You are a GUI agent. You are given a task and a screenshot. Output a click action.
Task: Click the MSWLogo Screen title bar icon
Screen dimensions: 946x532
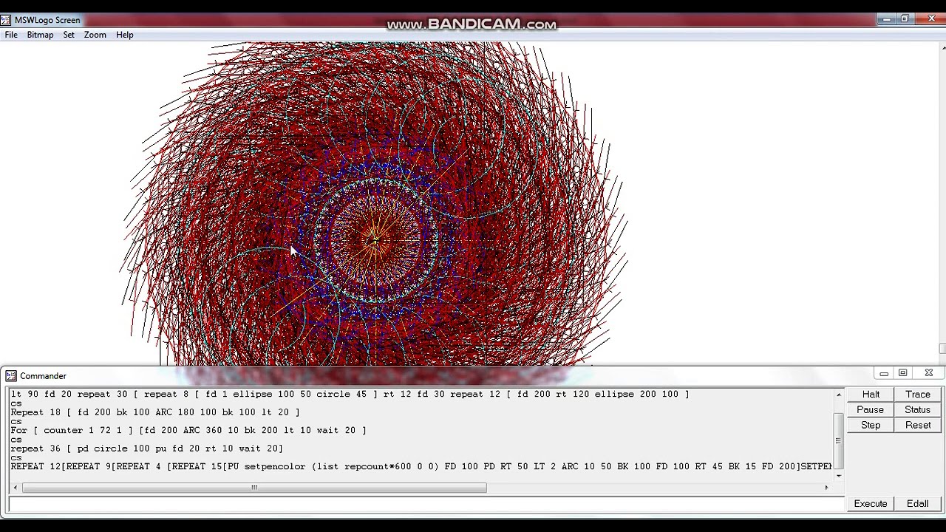[6, 20]
